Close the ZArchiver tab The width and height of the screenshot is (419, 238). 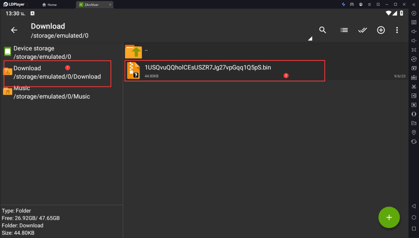point(110,4)
